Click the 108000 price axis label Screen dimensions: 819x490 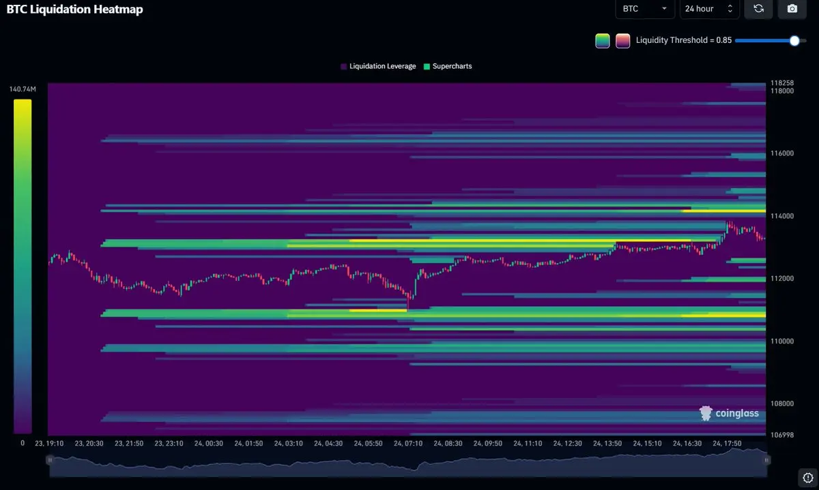click(782, 403)
